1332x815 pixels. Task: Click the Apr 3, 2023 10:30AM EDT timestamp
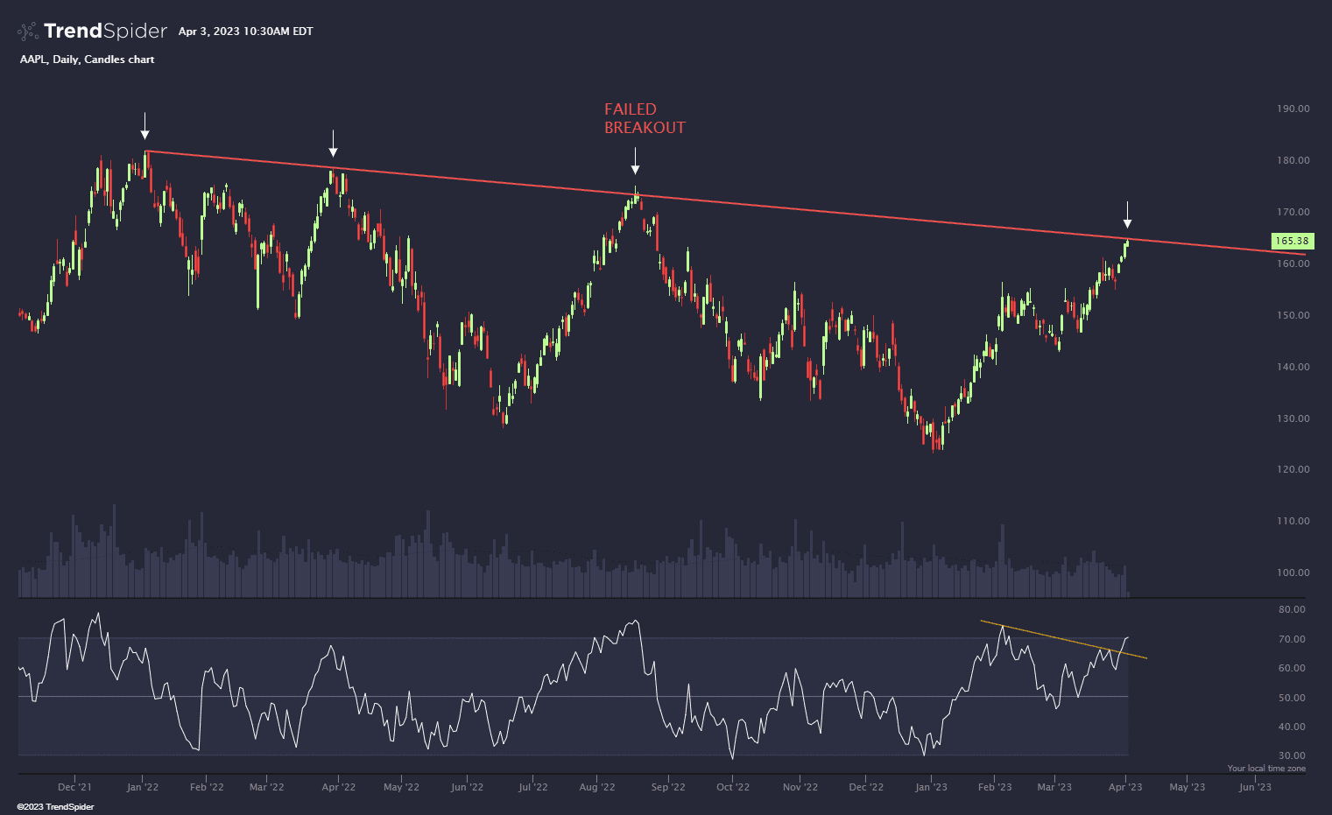pyautogui.click(x=245, y=32)
